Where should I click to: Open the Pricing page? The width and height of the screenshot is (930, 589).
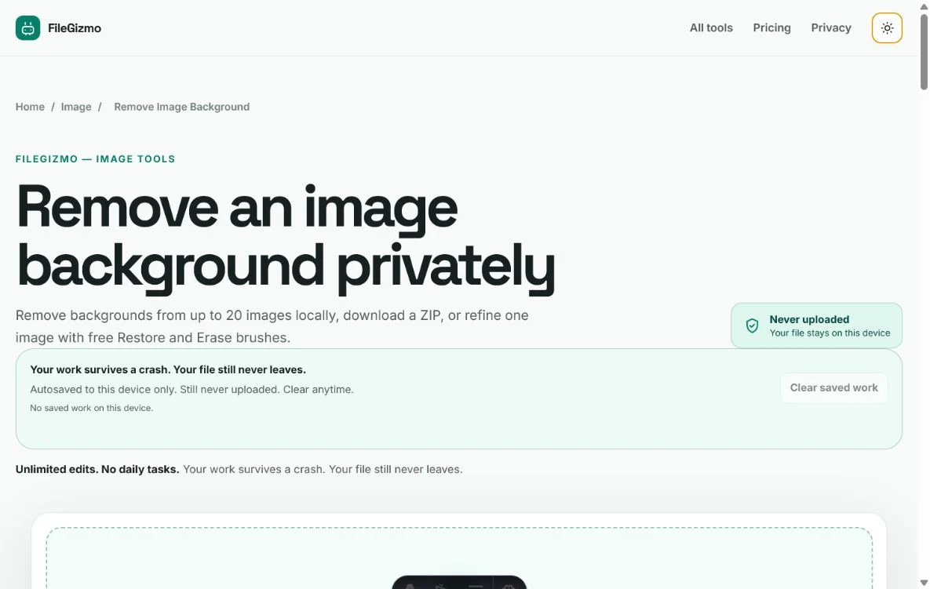pos(771,28)
